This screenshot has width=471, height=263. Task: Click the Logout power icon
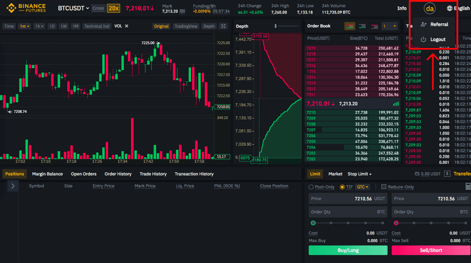[x=423, y=39]
